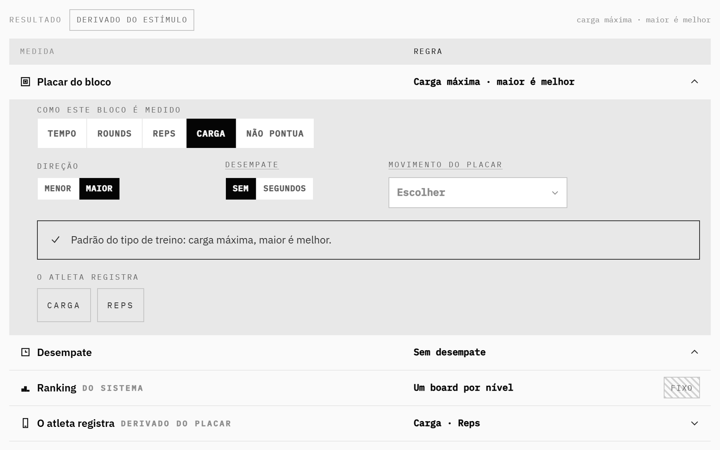Collapse the Desempate row chevron

pos(695,352)
